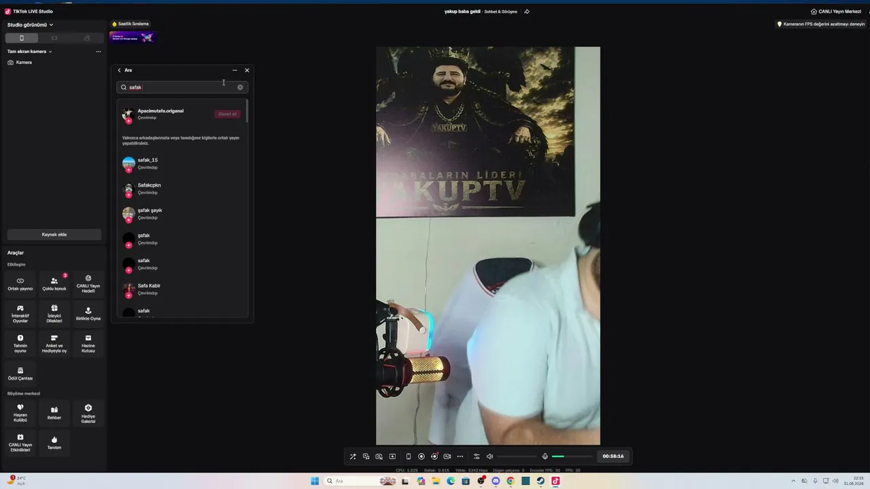The image size is (870, 489).
Task: Click the record button in bottom toolbar
Action: (421, 456)
